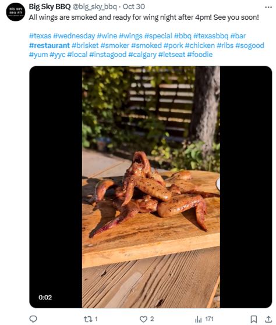
Task: Click the 0:02 video duration badge
Action: pos(45,298)
